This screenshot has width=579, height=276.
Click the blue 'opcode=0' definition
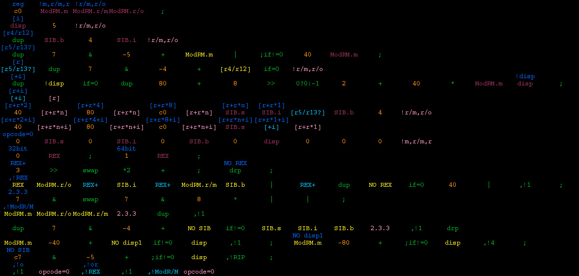18,134
